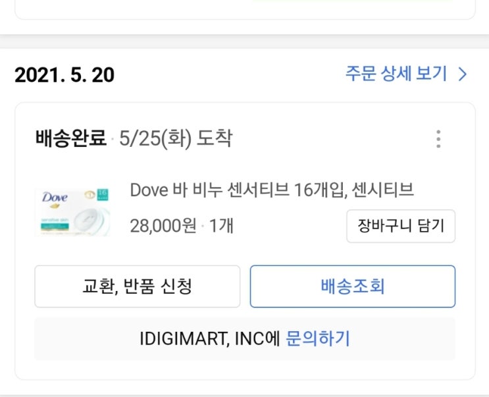Image resolution: width=489 pixels, height=397 pixels.
Task: Open the three-dot more options menu
Action: [x=438, y=139]
